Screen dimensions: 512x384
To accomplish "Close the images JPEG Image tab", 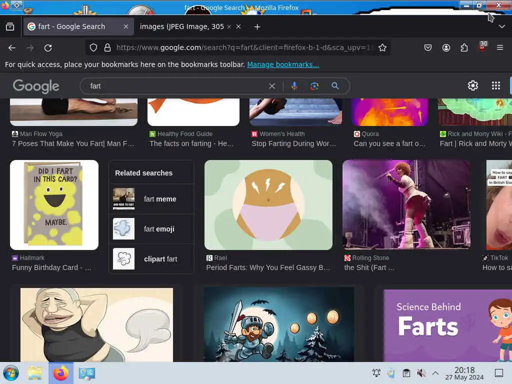I will click(x=238, y=27).
